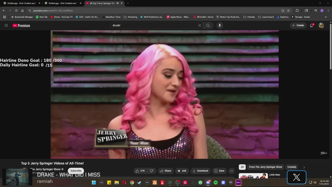Open a new Chrome tab
This screenshot has height=187, width=332.
(x=128, y=3)
